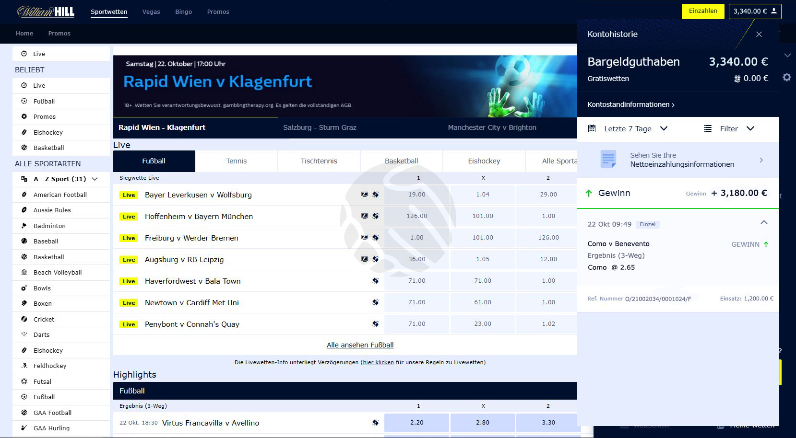Open the Nettoeinzahlungsinformationen arrow
The width and height of the screenshot is (796, 438).
761,160
